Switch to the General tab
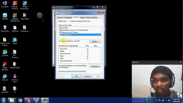Screen dimensions: 183x103 click(x=60, y=17)
